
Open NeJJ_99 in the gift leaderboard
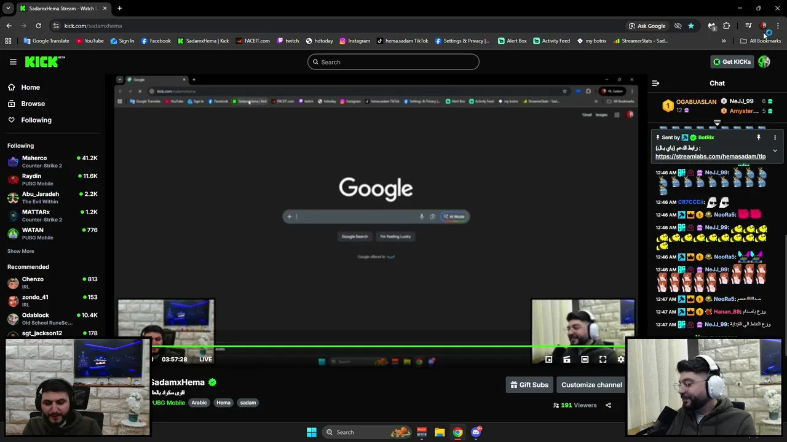746,101
